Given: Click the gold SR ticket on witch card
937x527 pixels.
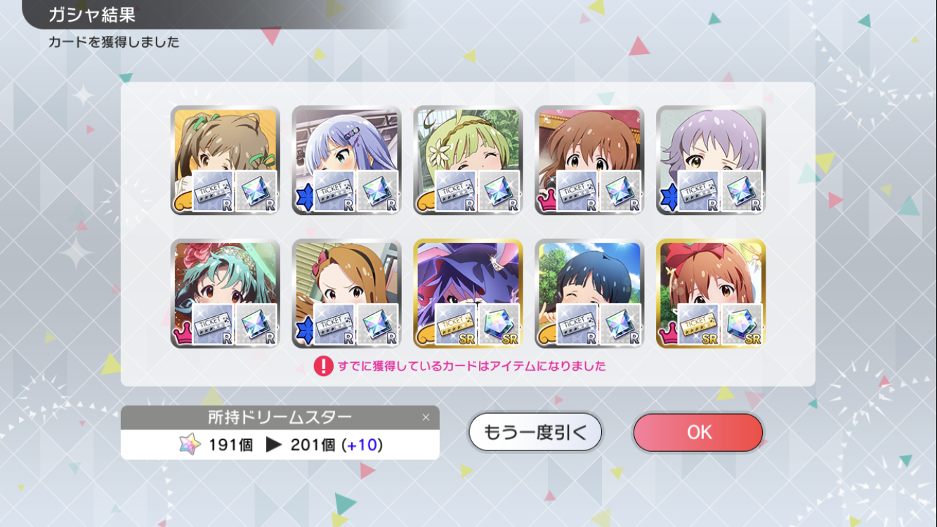Looking at the screenshot, I should [456, 324].
